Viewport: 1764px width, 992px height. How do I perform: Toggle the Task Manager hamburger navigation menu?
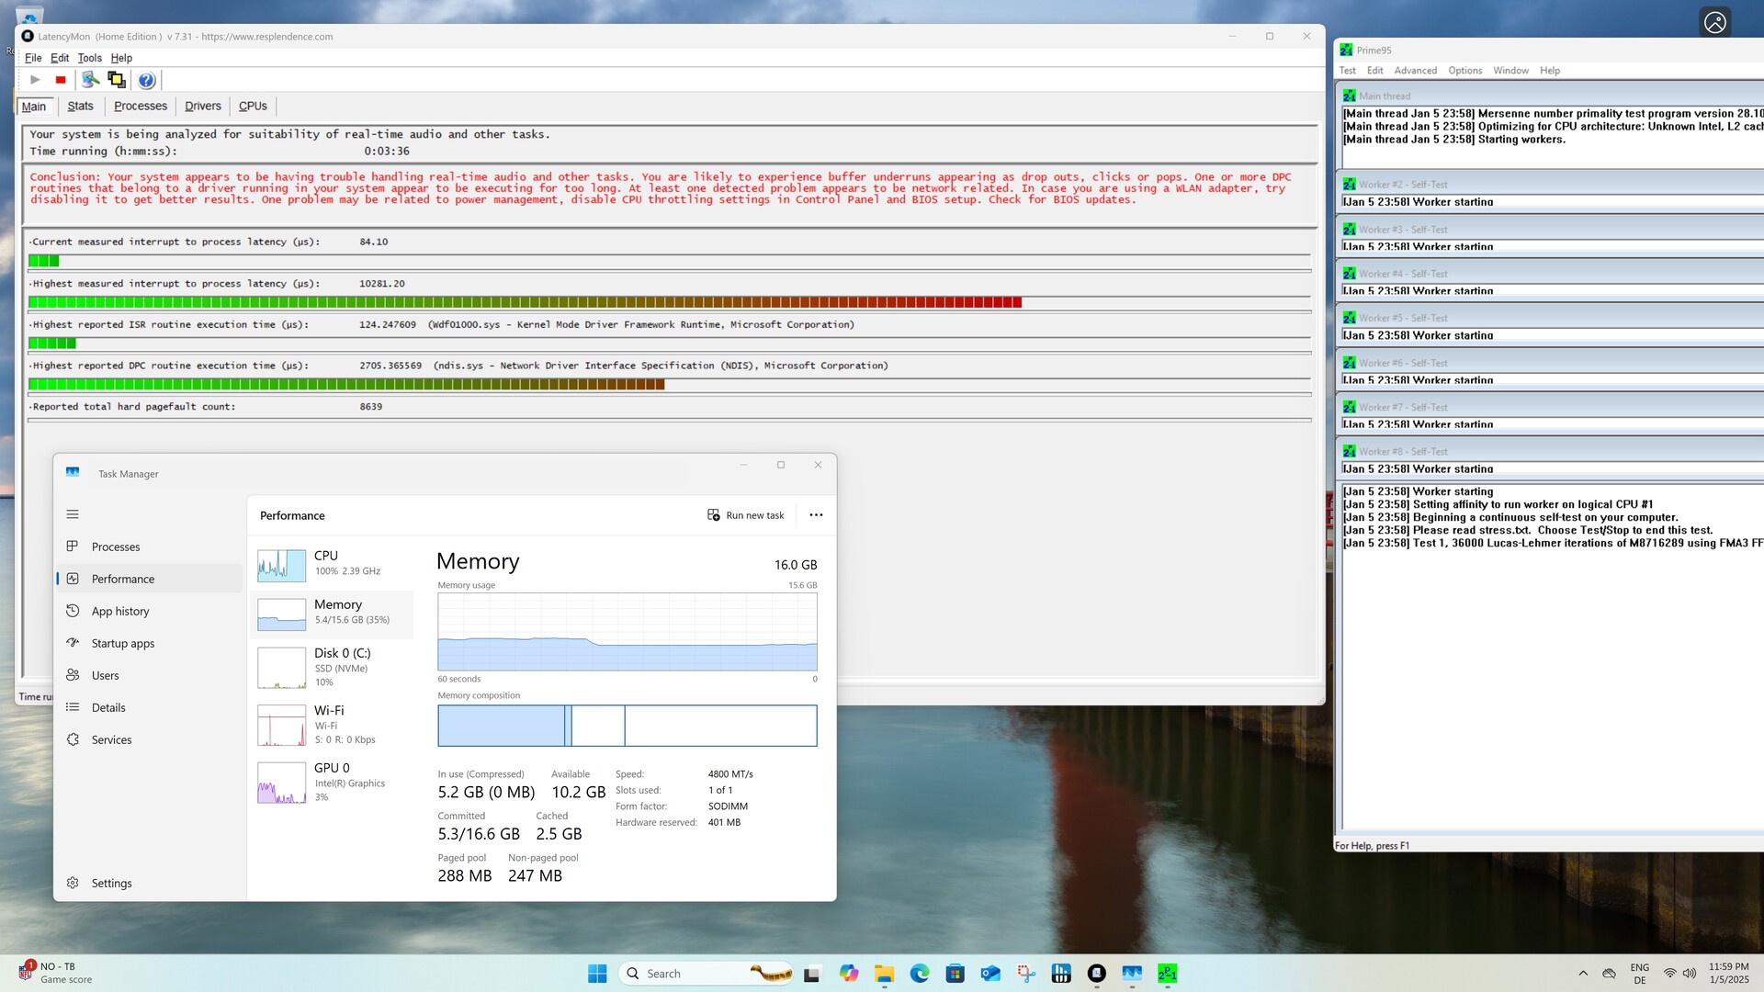tap(73, 514)
